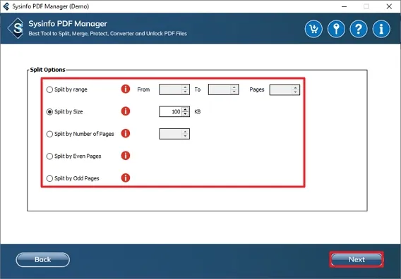View info for Split by range
Screen dimensions: 401x279
point(126,89)
